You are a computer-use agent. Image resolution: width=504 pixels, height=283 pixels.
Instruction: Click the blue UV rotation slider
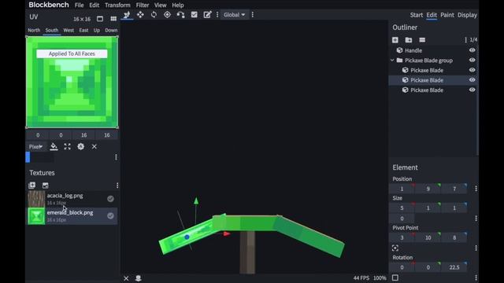coord(28,157)
